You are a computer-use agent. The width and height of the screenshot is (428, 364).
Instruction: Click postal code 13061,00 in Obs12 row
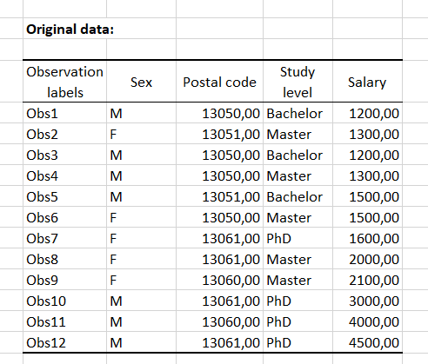(219, 342)
